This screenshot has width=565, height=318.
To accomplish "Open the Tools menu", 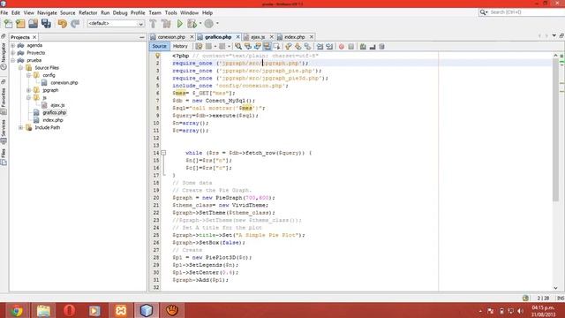I will pyautogui.click(x=170, y=12).
